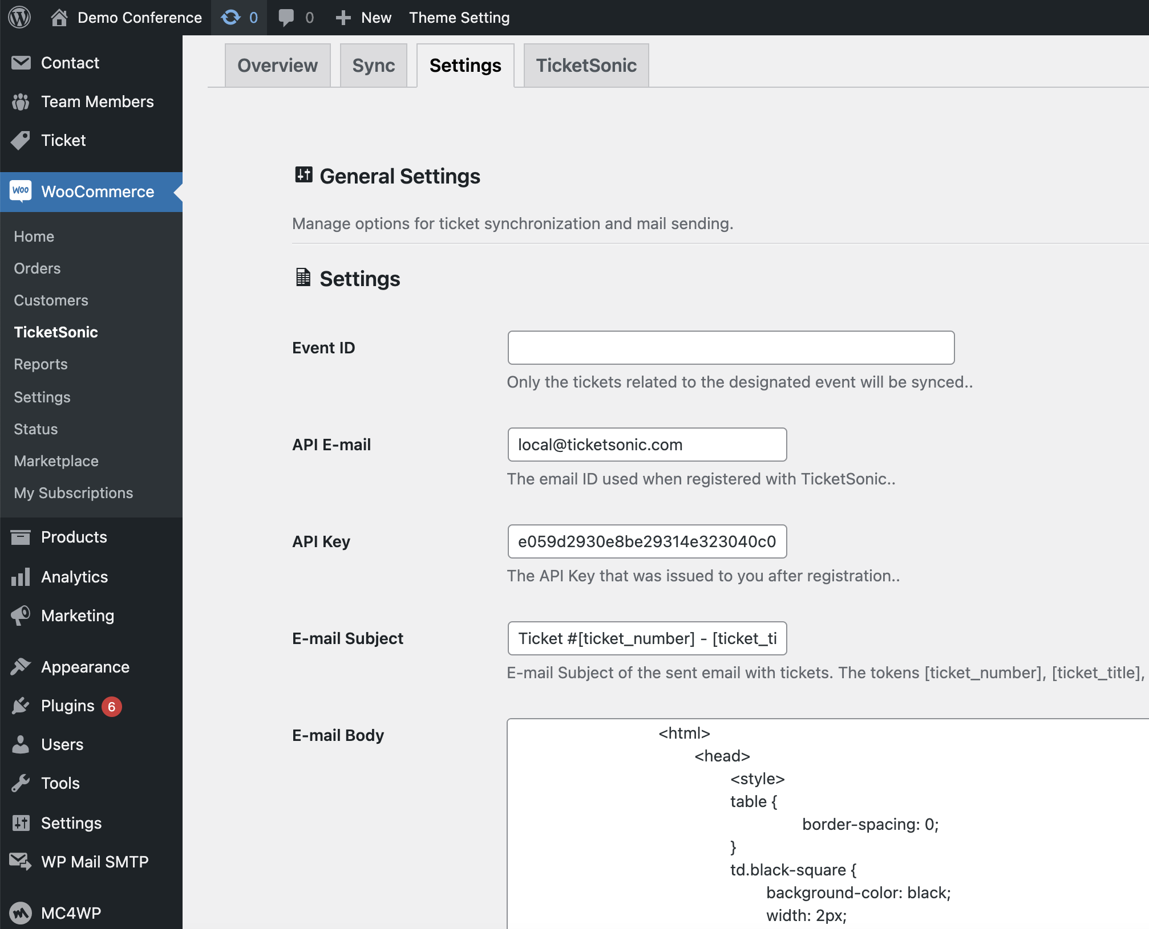This screenshot has width=1149, height=929.
Task: Go to Demo Conference site link
Action: (140, 18)
